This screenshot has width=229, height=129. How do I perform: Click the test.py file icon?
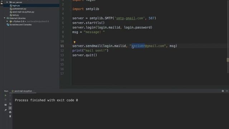[11, 15]
